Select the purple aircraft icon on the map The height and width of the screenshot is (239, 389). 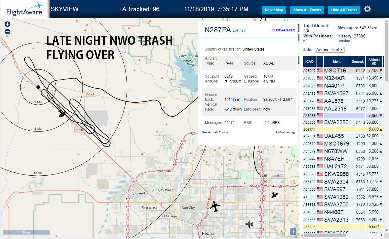tap(278, 175)
